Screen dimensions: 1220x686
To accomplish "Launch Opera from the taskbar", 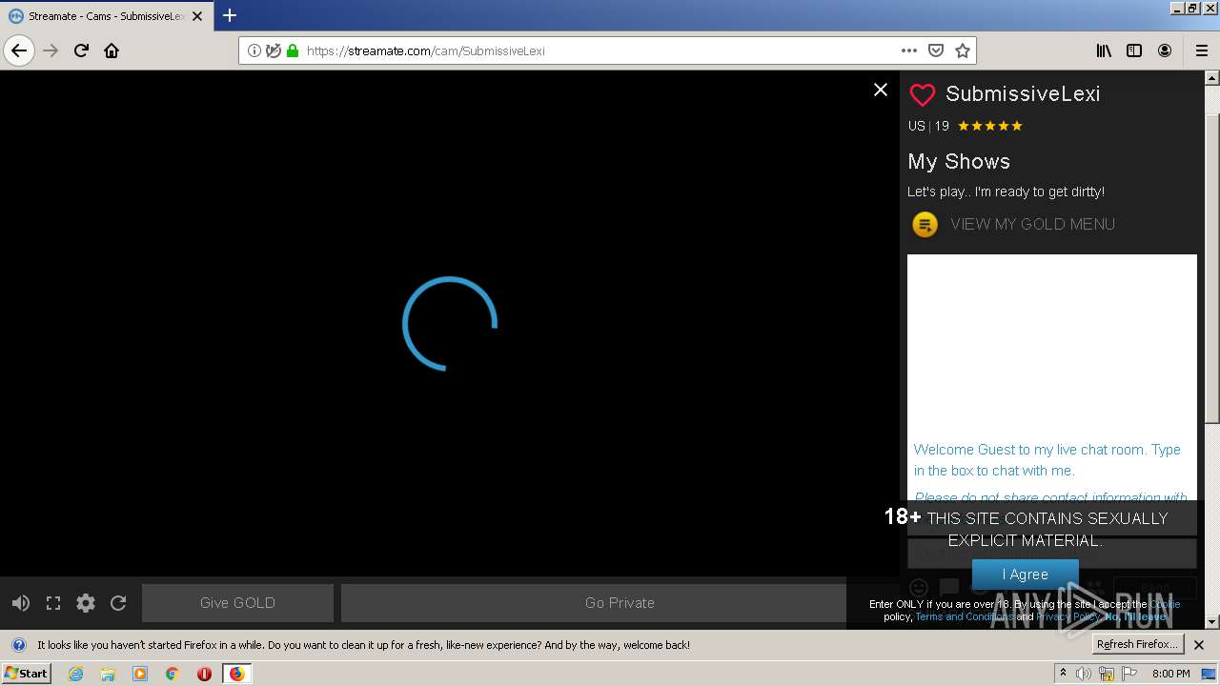I will [x=204, y=674].
